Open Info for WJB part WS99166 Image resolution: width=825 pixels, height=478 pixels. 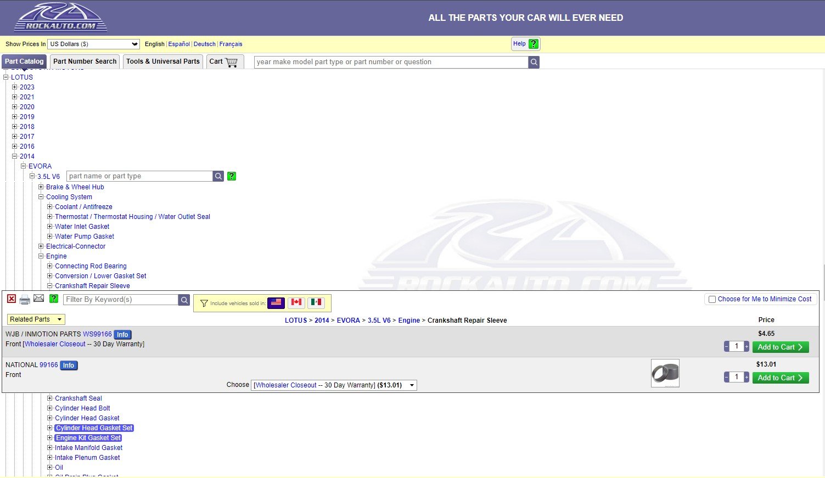pyautogui.click(x=122, y=335)
